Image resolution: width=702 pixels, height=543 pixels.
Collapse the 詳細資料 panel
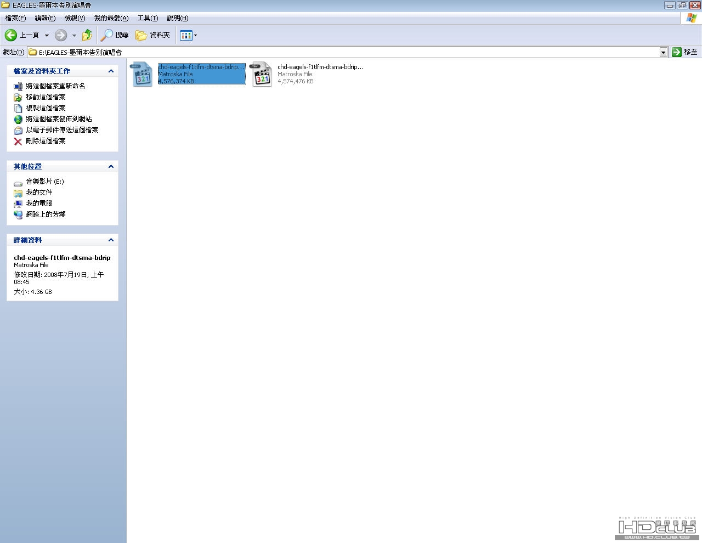click(111, 240)
